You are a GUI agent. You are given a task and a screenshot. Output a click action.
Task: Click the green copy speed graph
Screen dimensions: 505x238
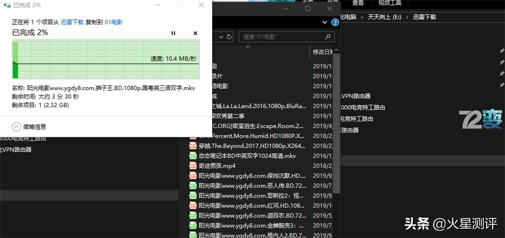(106, 59)
